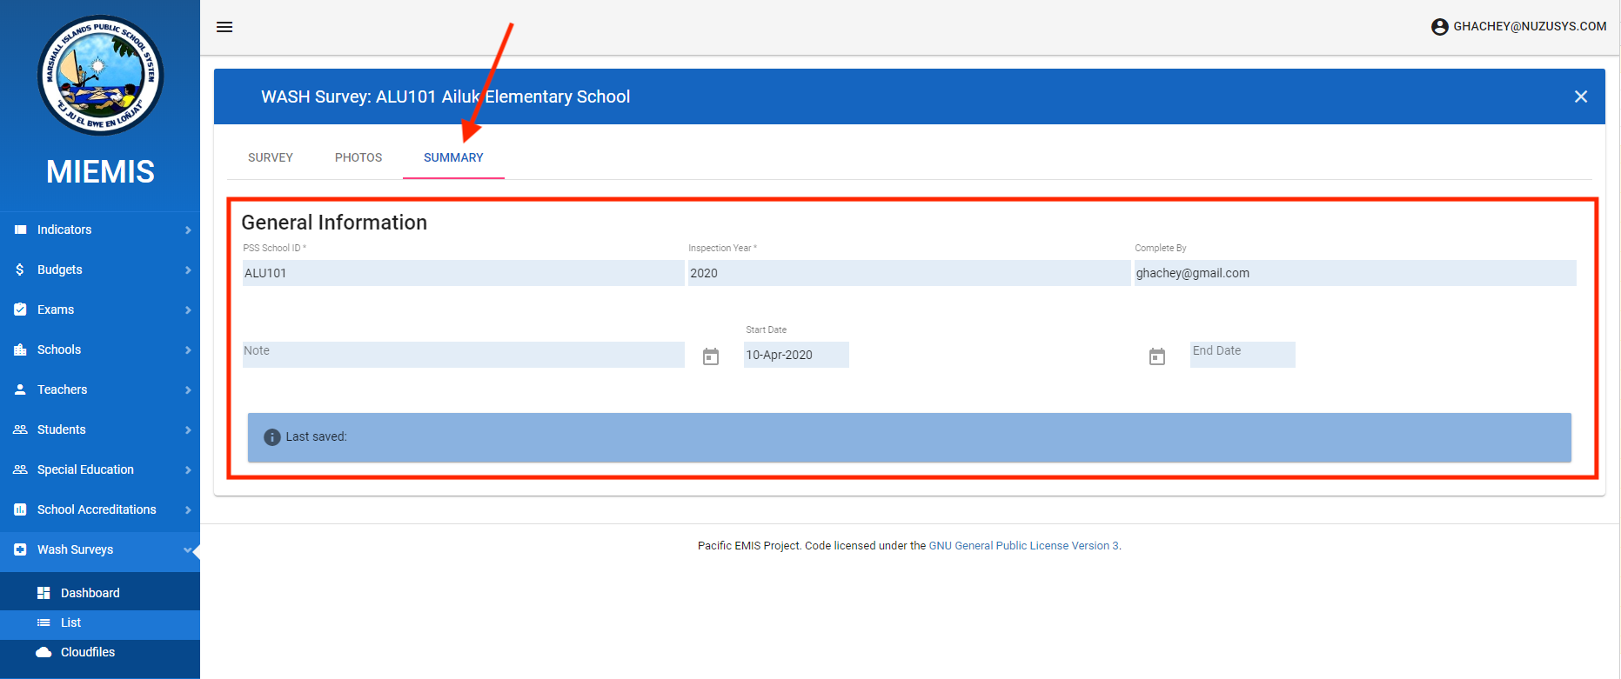The height and width of the screenshot is (679, 1621).
Task: Click the Students group icon
Action: coord(20,429)
